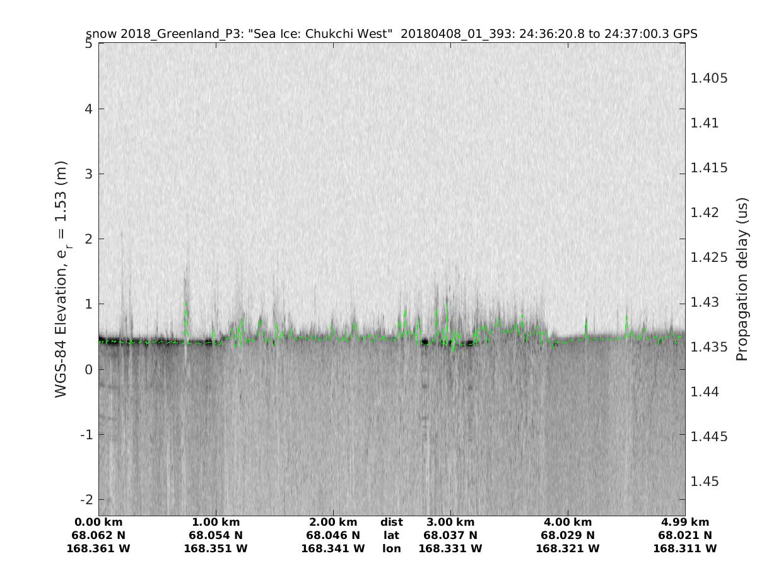Click the 1.435 propagation delay tick label
Screen dimensions: 757x568
(x=709, y=347)
